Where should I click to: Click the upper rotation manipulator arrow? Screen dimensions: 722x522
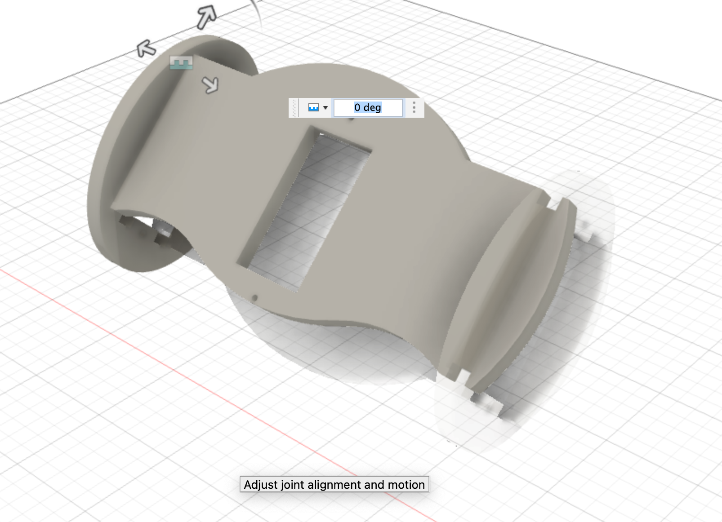(x=207, y=18)
